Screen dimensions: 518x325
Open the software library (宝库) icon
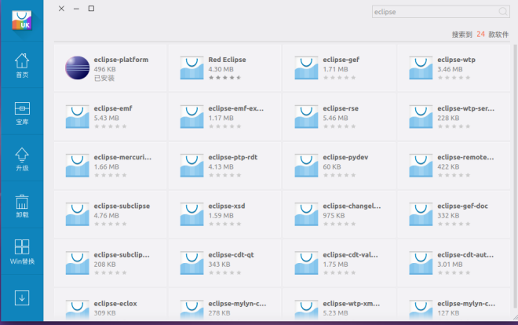pos(22,108)
